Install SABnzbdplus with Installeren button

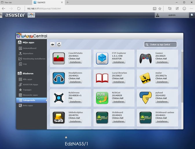(x=75, y=121)
